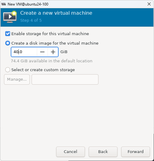This screenshot has width=154, height=161.
Task: Click the GiB unit label
Action: click(x=64, y=52)
